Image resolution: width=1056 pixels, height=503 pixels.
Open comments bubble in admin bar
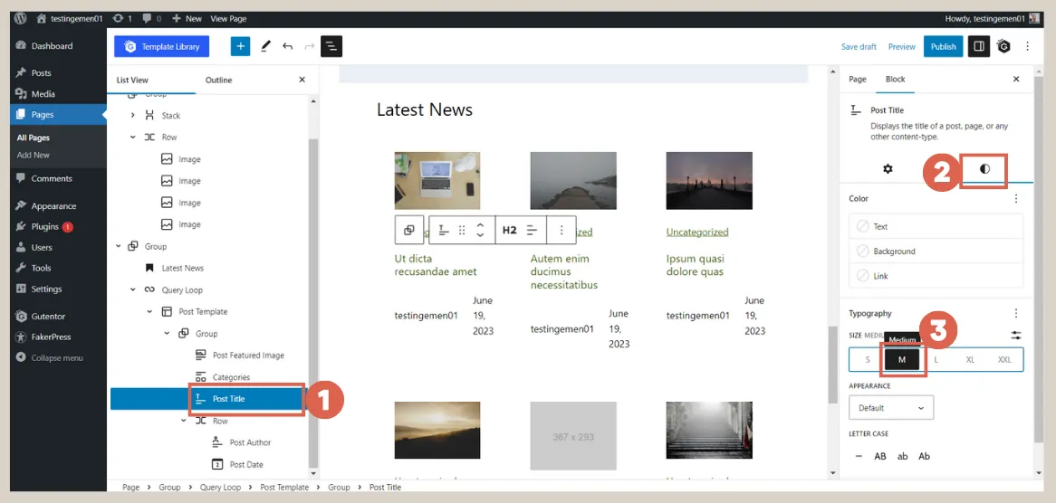pos(151,19)
